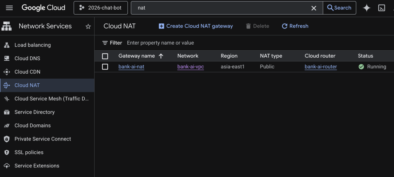Open Service Directory in sidebar
394x177 pixels.
pos(47,112)
